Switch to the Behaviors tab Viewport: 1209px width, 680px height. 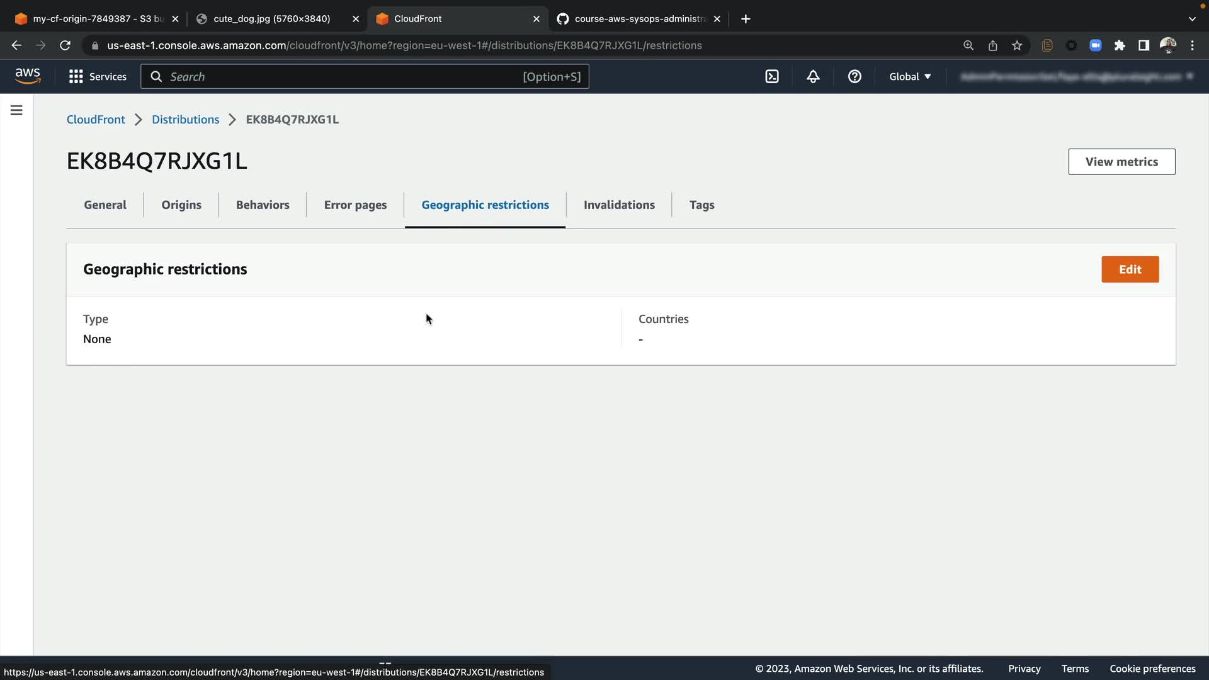[263, 205]
